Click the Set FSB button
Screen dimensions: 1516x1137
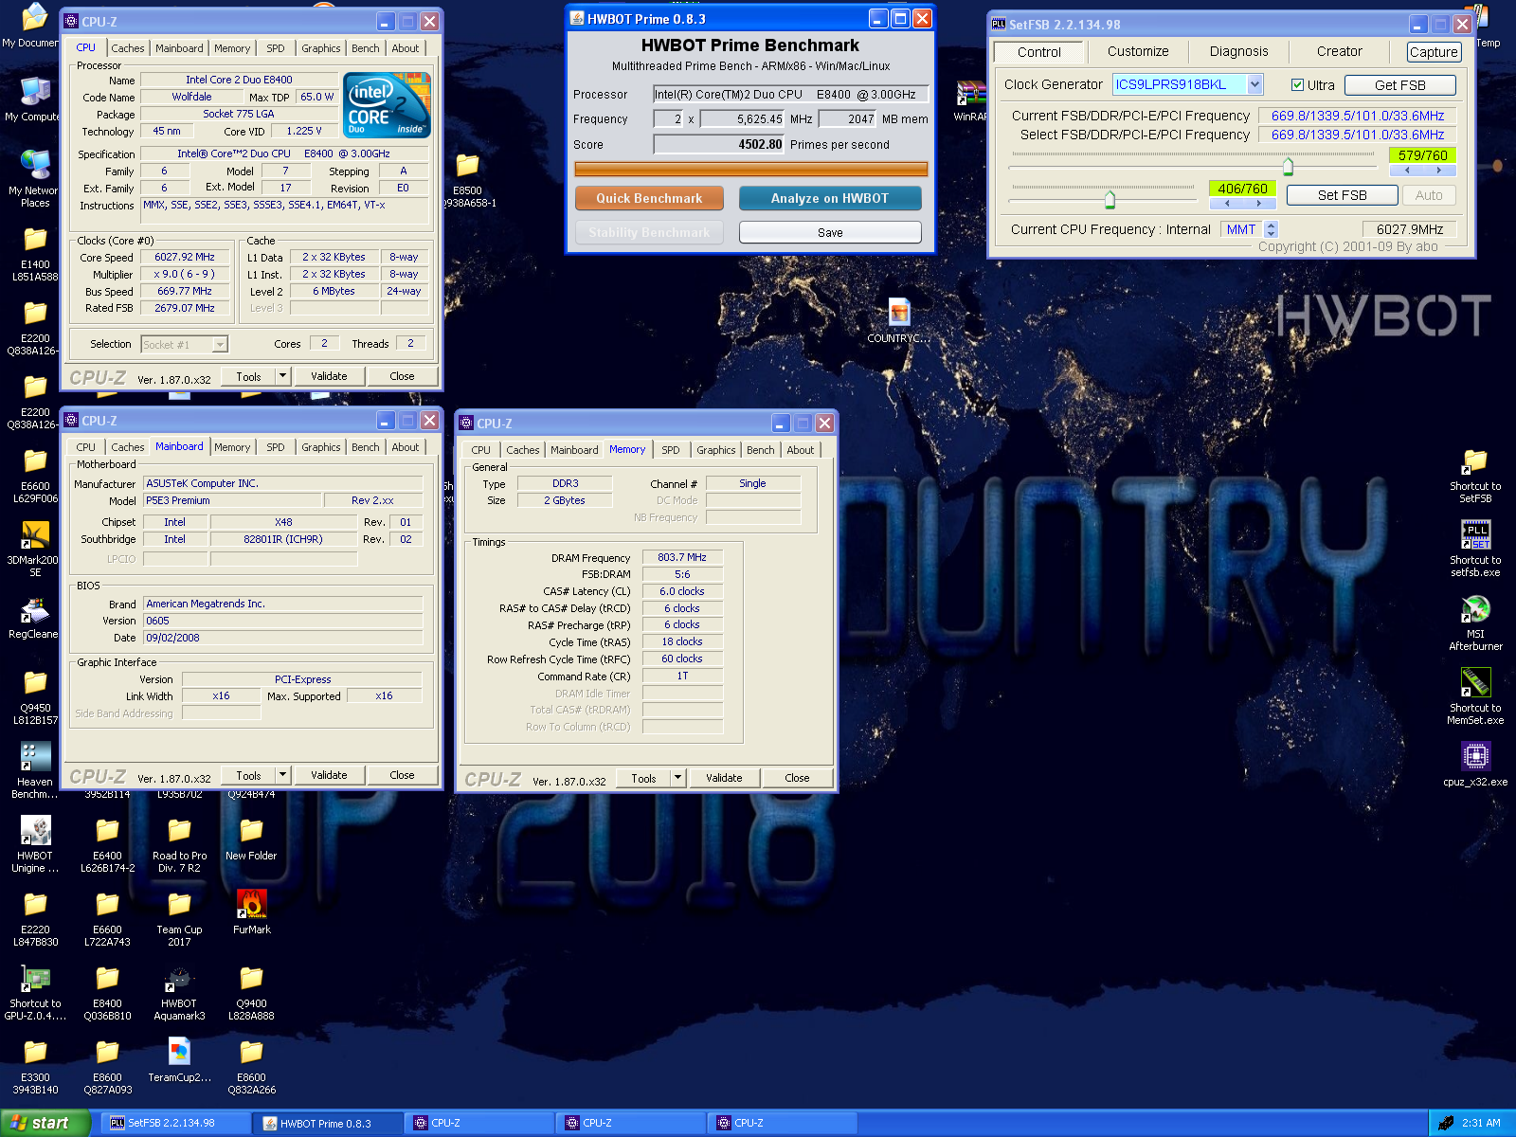[x=1342, y=195]
